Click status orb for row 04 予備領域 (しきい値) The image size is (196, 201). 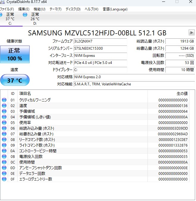click(4, 117)
